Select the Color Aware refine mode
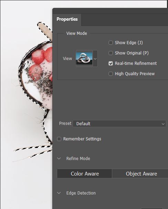Screen dimensions: 168x209 pos(85,174)
